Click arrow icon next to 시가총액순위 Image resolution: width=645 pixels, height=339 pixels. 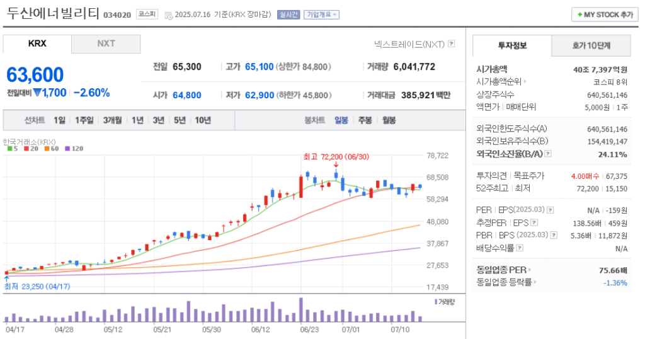point(525,82)
